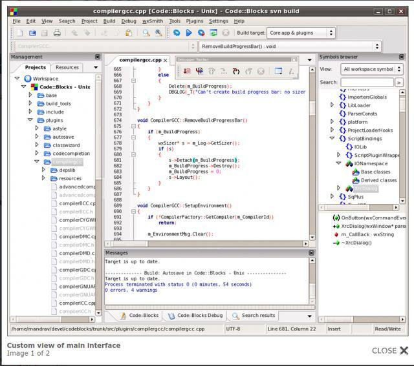Switch to the Code::Blocks Debug tab

point(195,316)
